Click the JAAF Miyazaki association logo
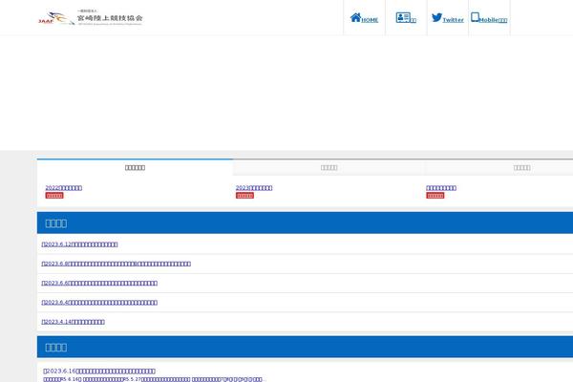 (x=91, y=17)
